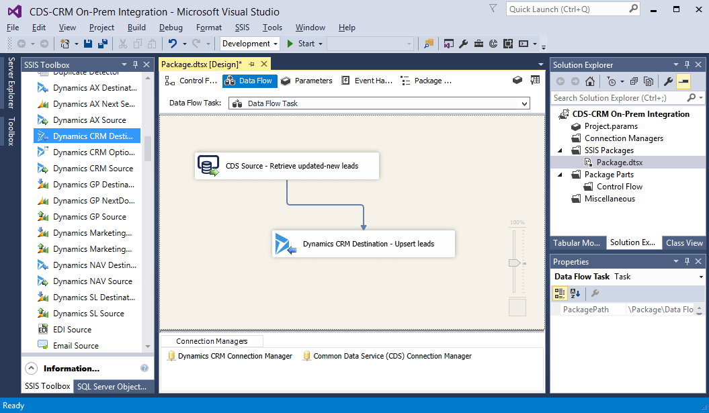Viewport: 709px width, 413px height.
Task: Open the File menu
Action: (13, 28)
